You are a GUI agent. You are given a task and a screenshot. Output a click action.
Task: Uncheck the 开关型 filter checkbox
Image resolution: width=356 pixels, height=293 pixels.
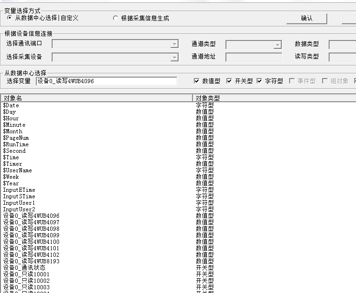[x=229, y=81]
